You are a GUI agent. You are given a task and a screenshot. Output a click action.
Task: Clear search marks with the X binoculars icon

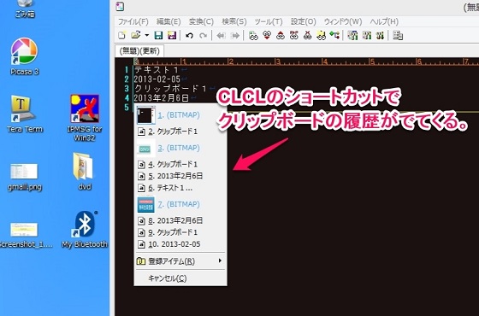click(x=307, y=36)
